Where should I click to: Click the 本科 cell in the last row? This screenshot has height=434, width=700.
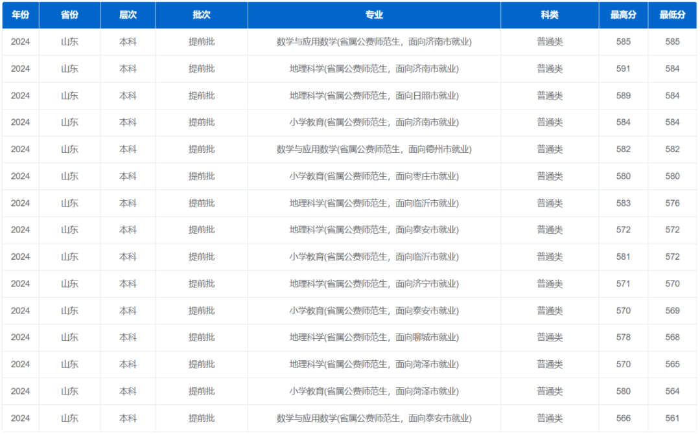click(x=127, y=418)
